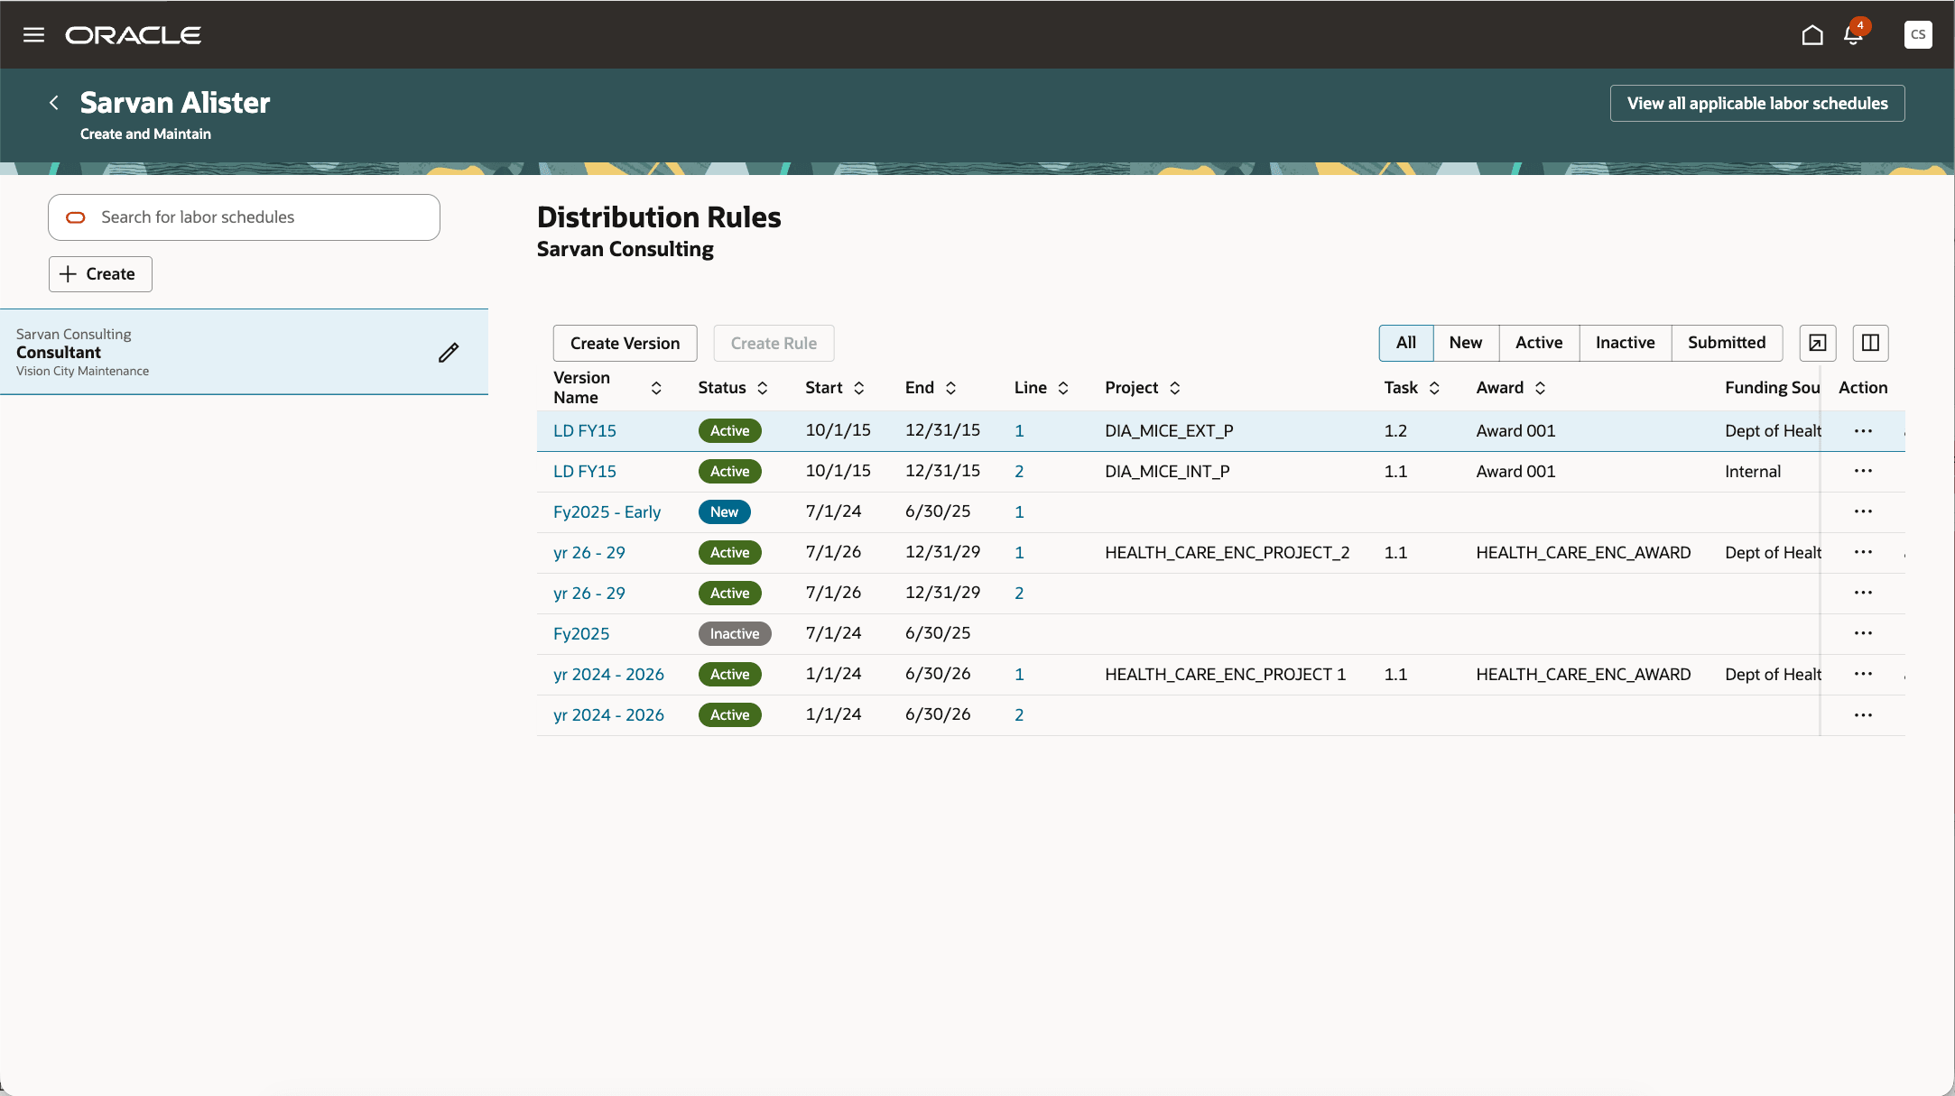Sort by Project column
Image resolution: width=1955 pixels, height=1096 pixels.
coord(1174,388)
